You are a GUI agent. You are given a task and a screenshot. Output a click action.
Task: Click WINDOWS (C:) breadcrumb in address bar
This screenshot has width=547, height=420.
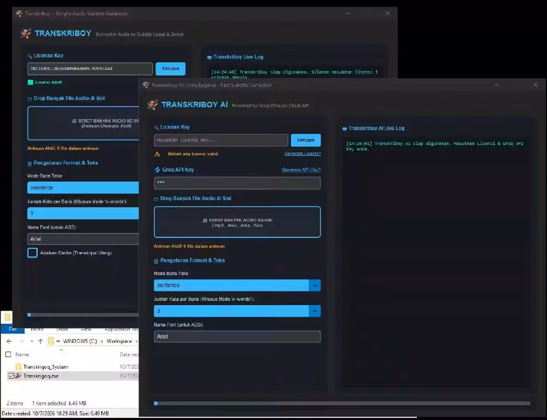tap(80, 341)
